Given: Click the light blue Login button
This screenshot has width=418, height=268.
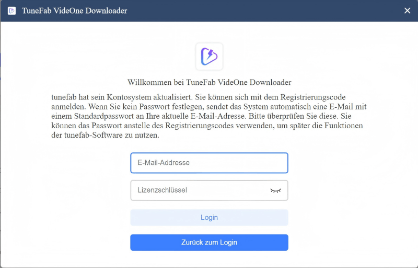Looking at the screenshot, I should (x=210, y=218).
